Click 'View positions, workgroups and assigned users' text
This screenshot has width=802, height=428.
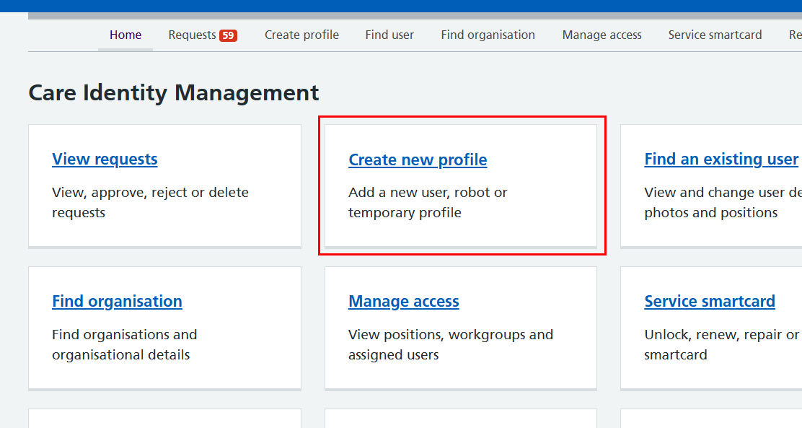pyautogui.click(x=451, y=344)
